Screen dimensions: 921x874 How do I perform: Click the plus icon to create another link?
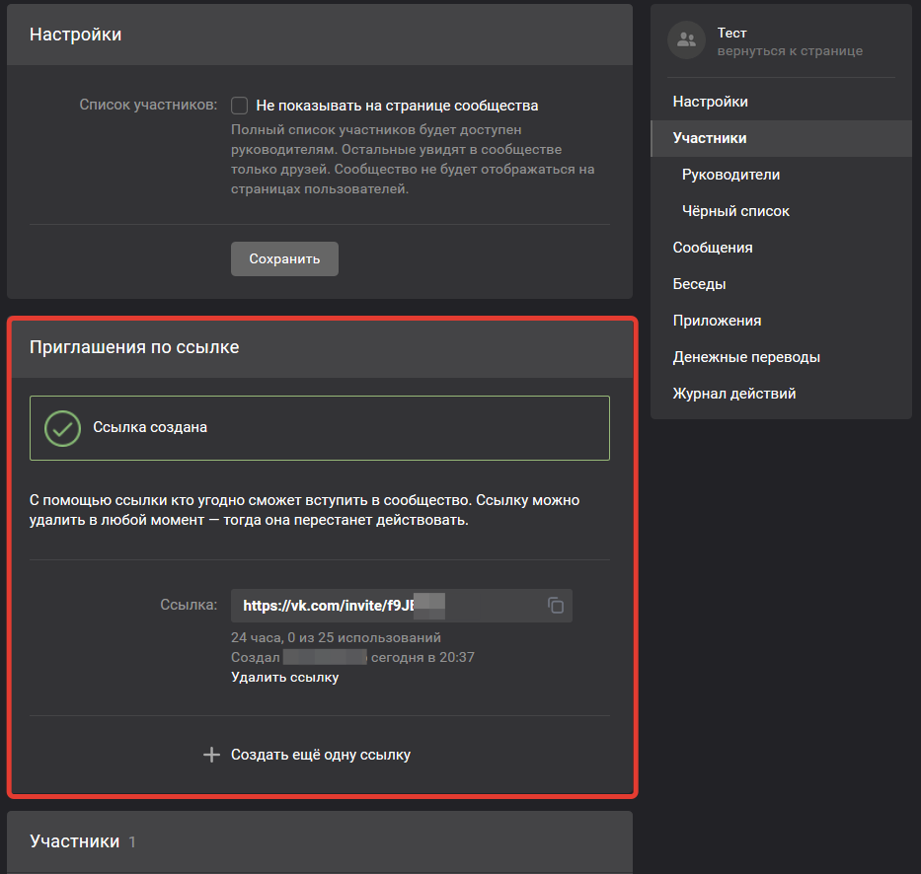(x=210, y=755)
